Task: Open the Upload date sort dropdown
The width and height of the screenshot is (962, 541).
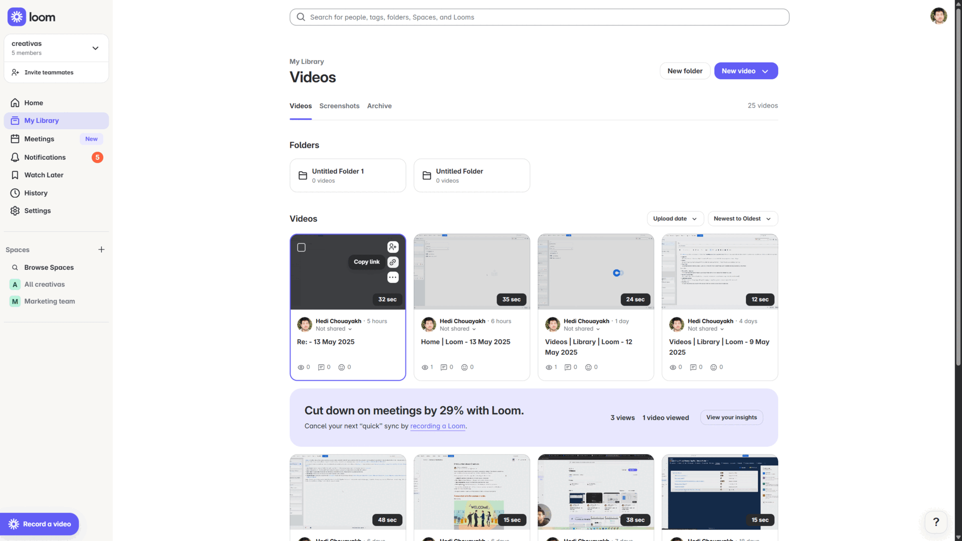Action: click(x=675, y=219)
